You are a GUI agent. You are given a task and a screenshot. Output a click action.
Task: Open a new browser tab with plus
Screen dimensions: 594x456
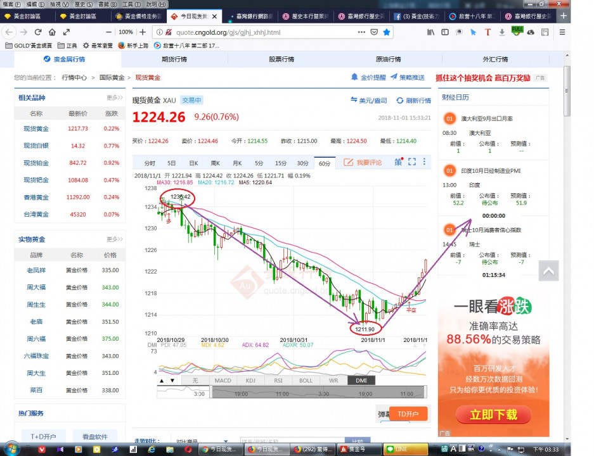[564, 16]
